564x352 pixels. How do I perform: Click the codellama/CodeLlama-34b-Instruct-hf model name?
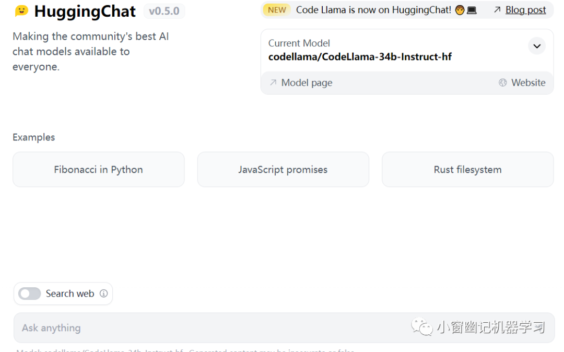[x=360, y=57]
